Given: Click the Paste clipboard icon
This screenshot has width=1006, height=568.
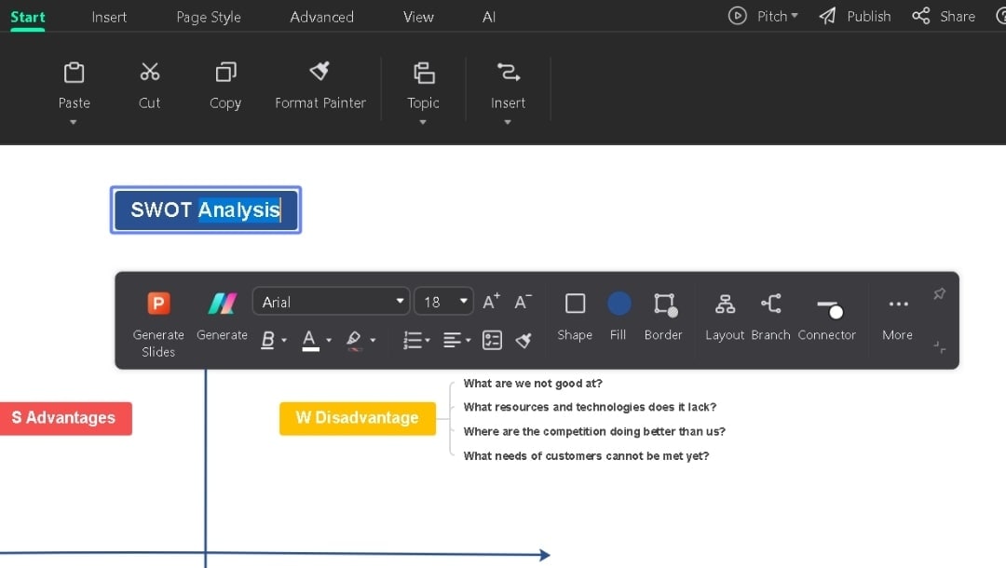Looking at the screenshot, I should (x=74, y=73).
